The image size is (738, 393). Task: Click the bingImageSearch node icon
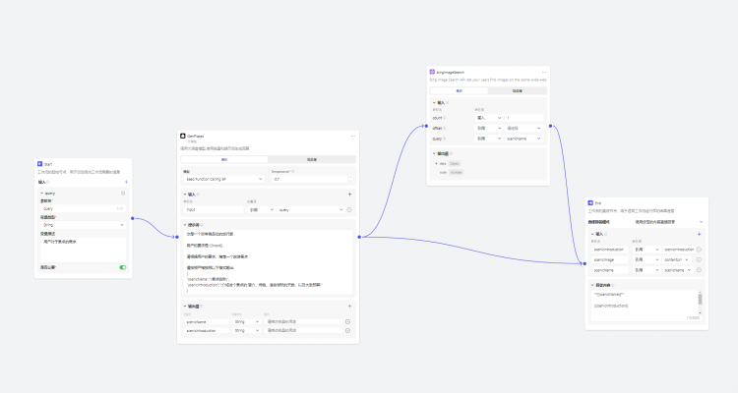[x=432, y=72]
